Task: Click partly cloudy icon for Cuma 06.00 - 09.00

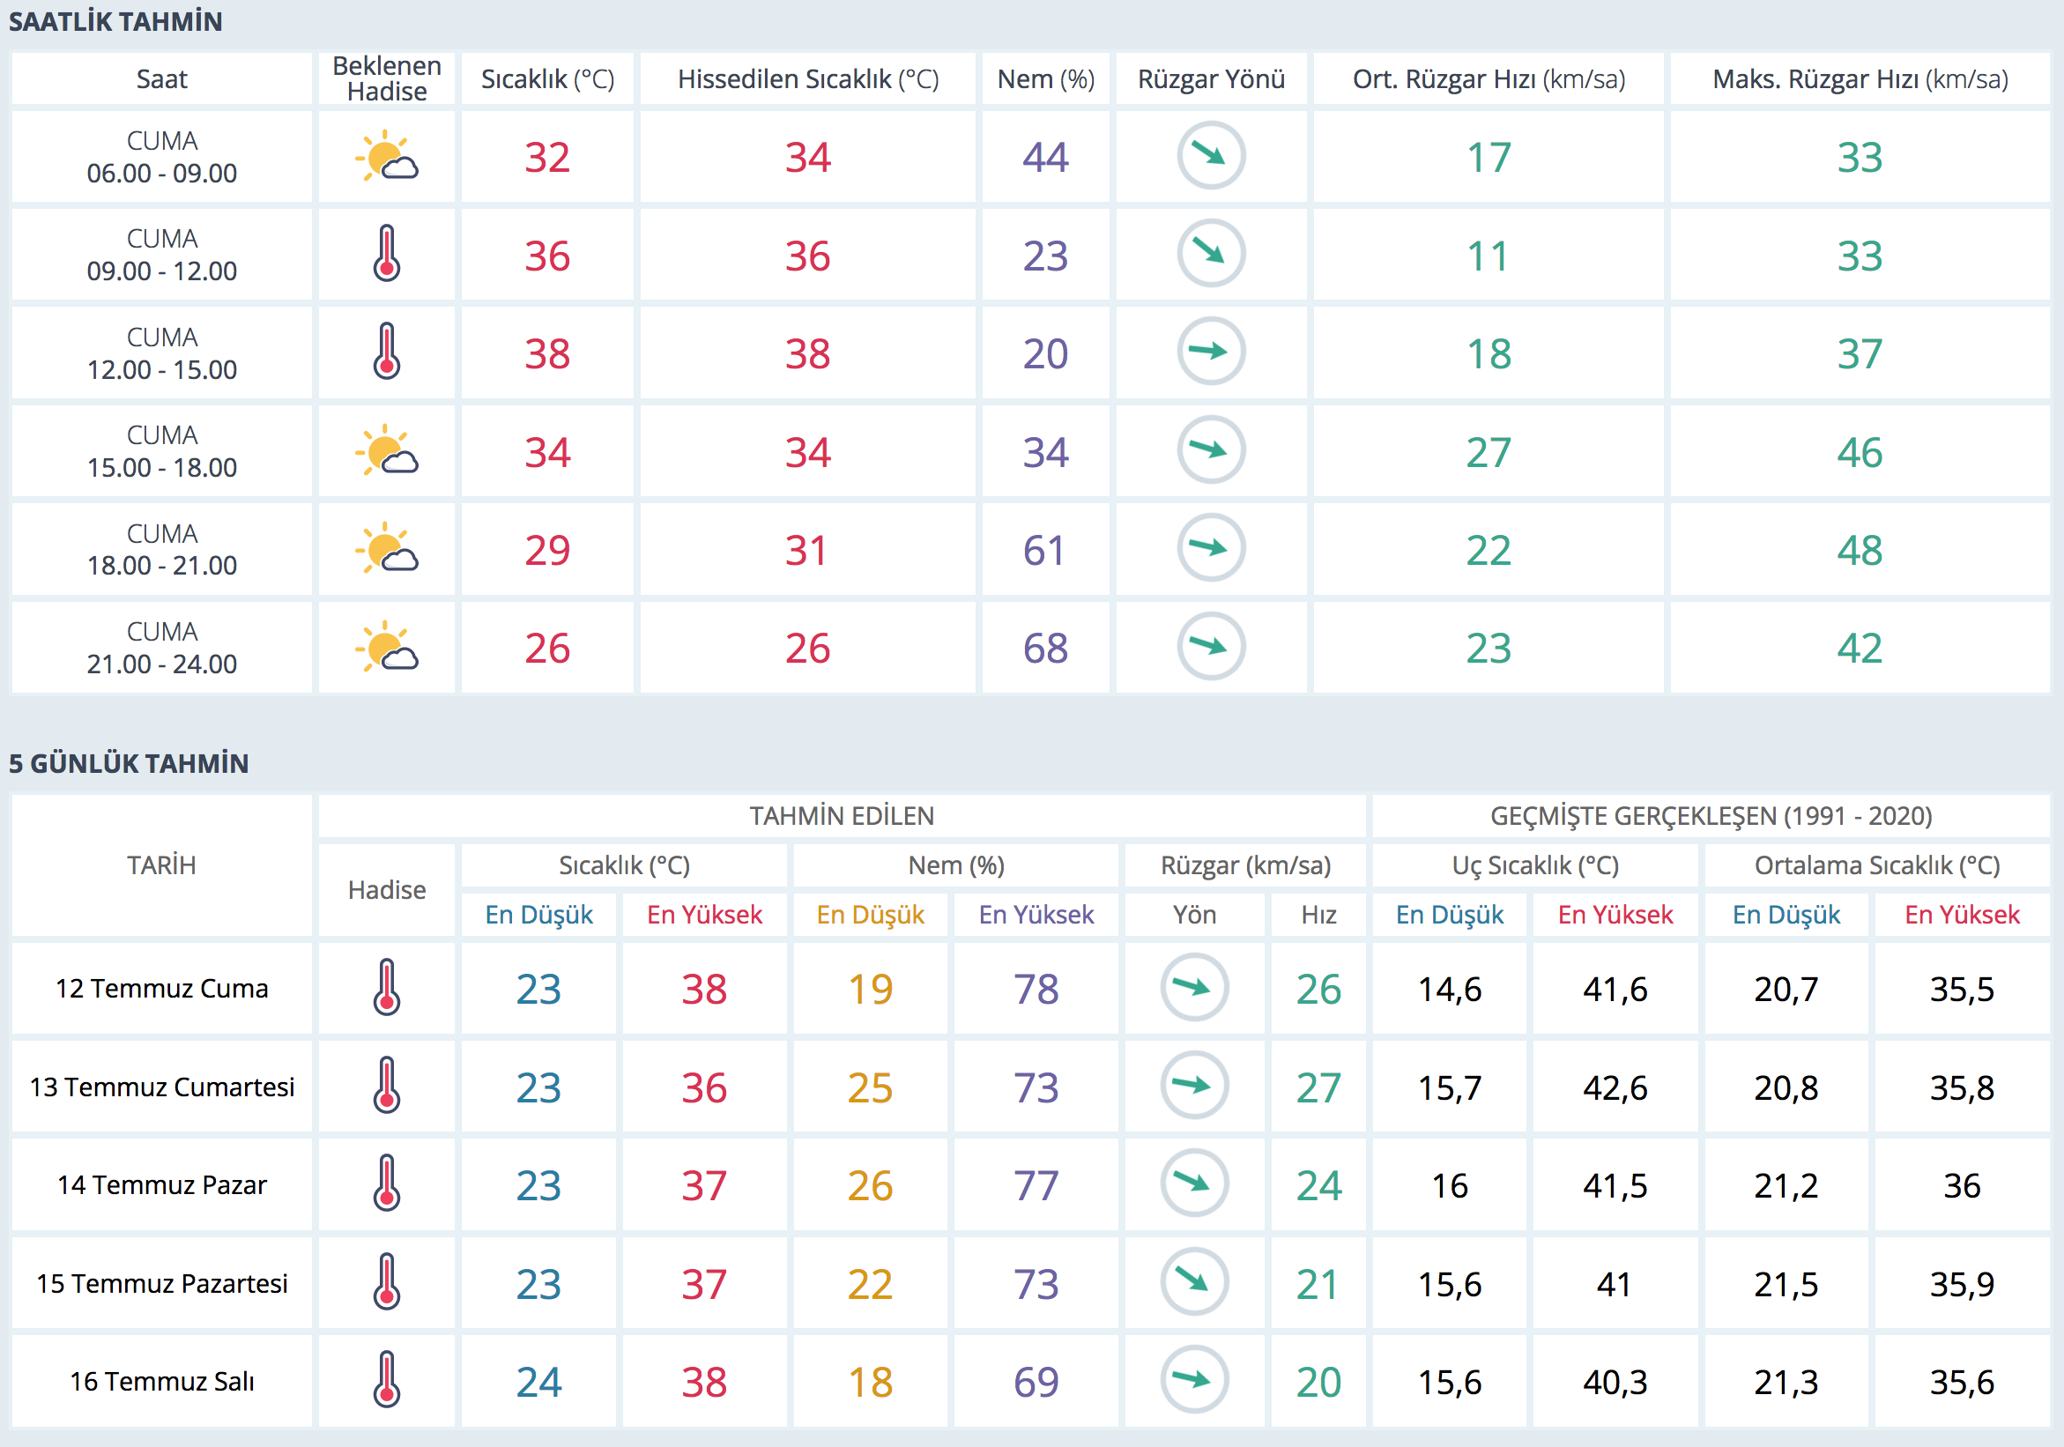Action: point(387,156)
